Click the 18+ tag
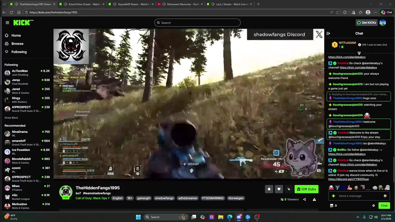Image resolution: width=395 pixels, height=222 pixels. (130, 198)
